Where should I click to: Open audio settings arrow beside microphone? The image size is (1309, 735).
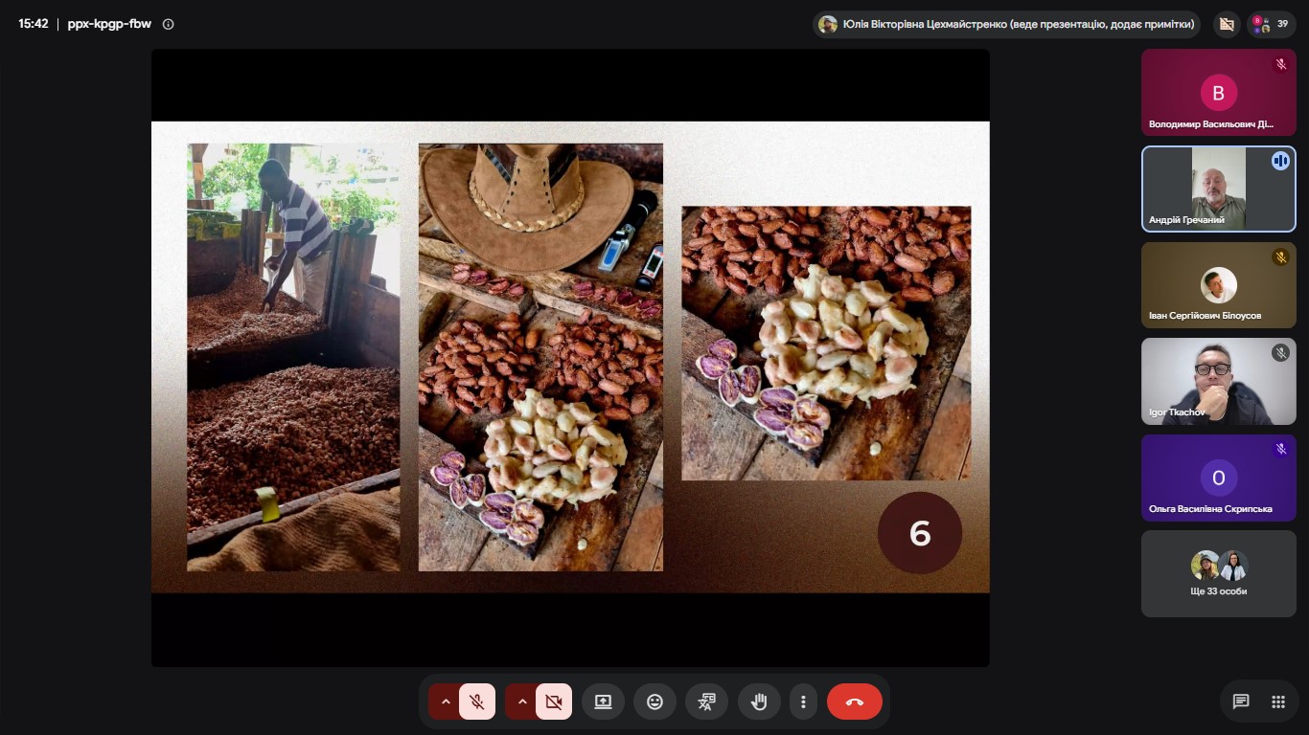(445, 702)
